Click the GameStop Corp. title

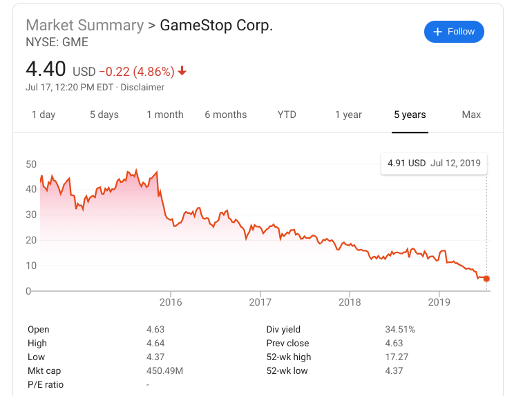(x=216, y=26)
